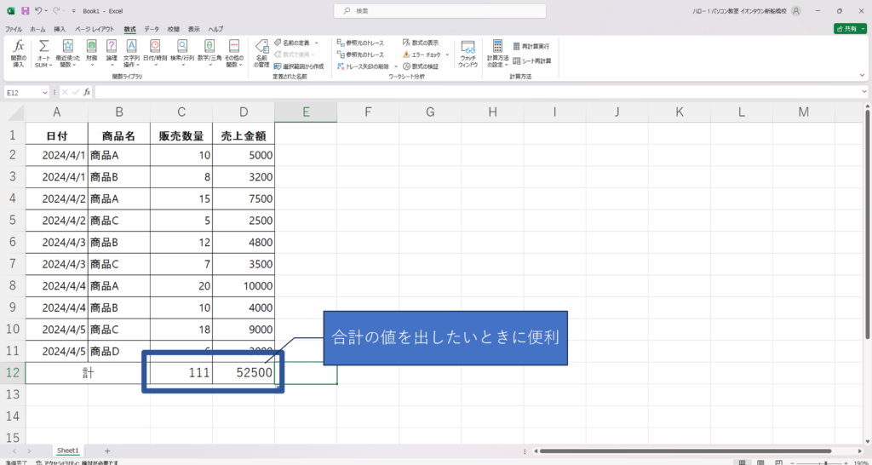
Task: Expand the Define Name dropdown arrow
Action: [317, 43]
